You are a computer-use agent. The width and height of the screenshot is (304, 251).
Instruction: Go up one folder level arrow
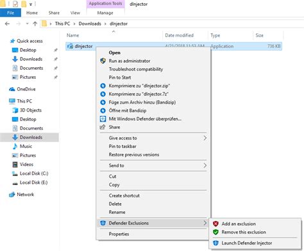pyautogui.click(x=35, y=24)
